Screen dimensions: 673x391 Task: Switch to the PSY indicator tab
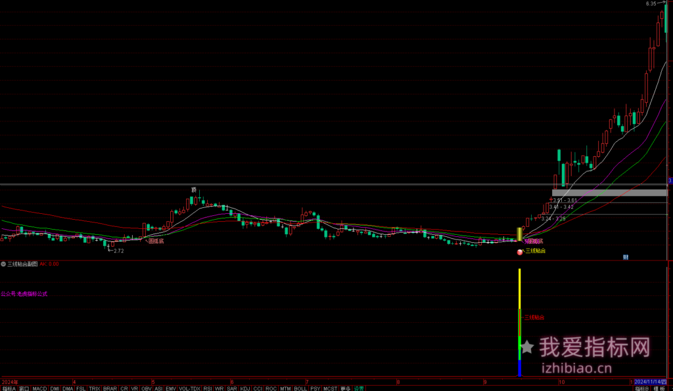pos(315,388)
